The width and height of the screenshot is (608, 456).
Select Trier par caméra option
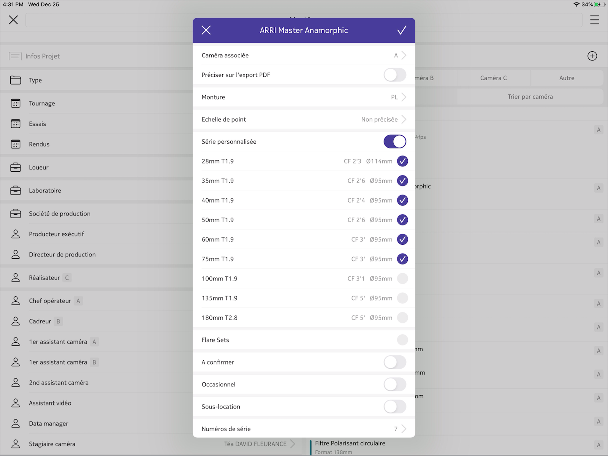coord(530,97)
